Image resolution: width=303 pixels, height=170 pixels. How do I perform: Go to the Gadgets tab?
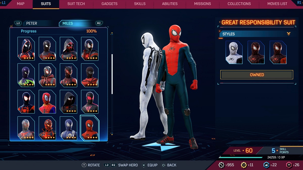point(109,4)
